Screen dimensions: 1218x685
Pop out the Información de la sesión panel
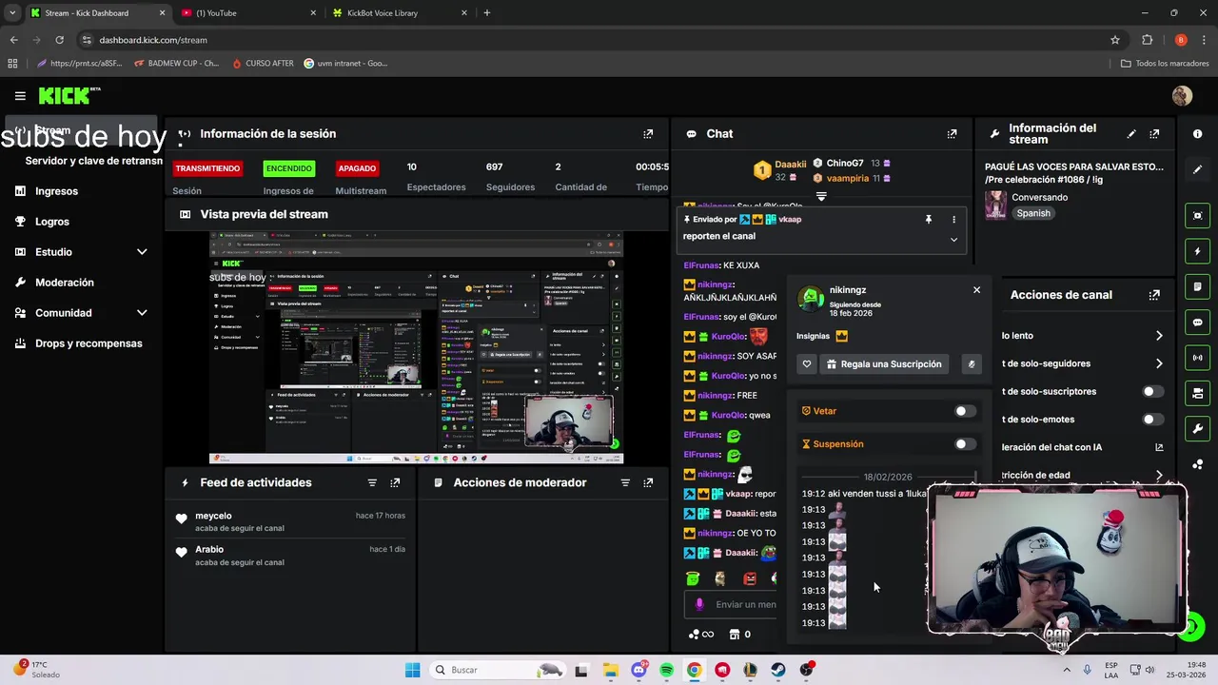648,134
